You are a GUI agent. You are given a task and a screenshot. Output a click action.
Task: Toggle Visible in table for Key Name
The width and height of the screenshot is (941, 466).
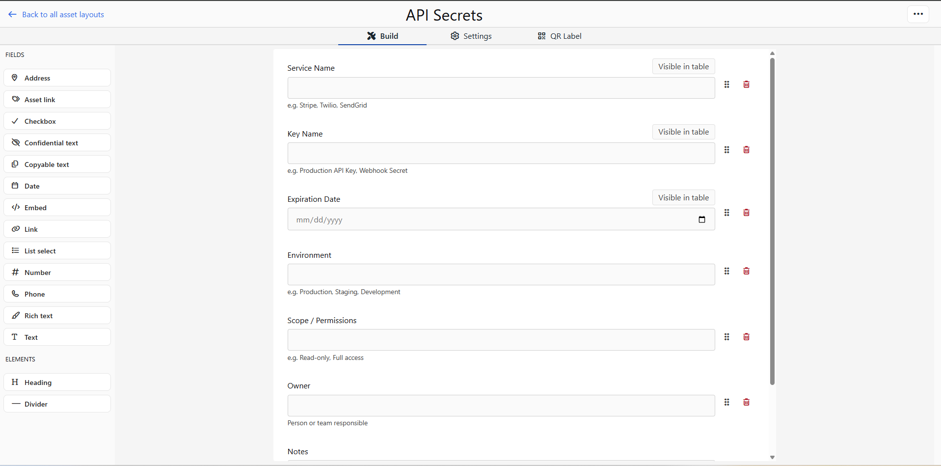click(x=683, y=132)
